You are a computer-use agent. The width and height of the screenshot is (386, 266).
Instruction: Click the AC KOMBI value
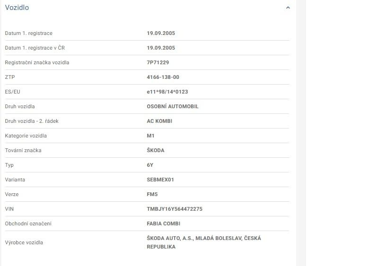[x=159, y=121]
